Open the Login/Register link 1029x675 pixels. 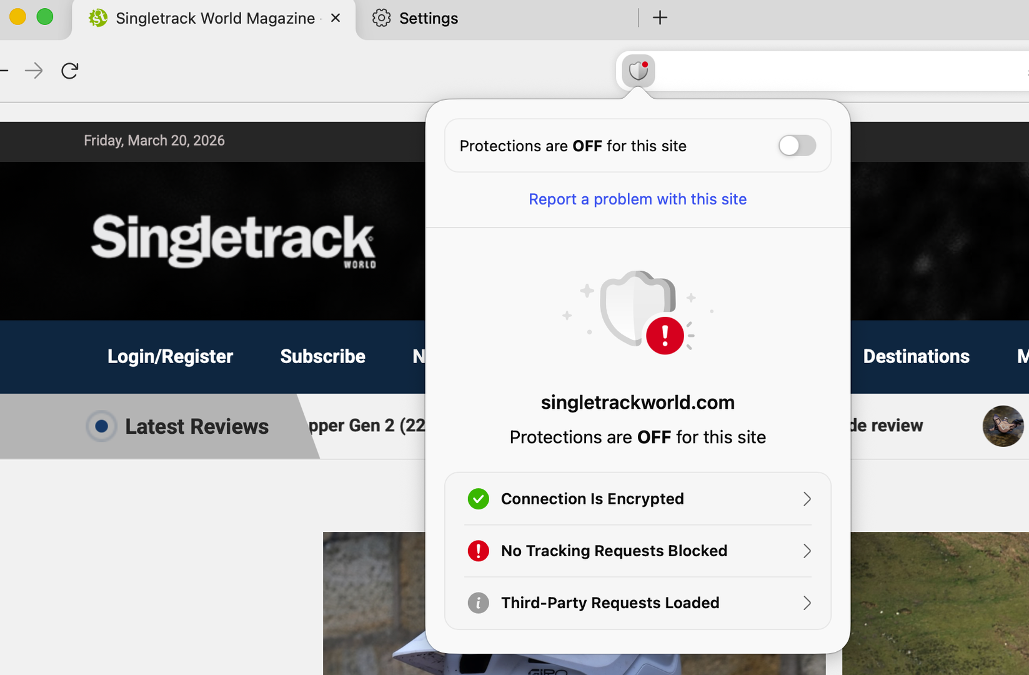point(170,356)
